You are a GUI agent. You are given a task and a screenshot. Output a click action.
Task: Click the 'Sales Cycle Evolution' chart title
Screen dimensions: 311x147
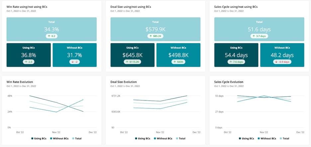229,82
